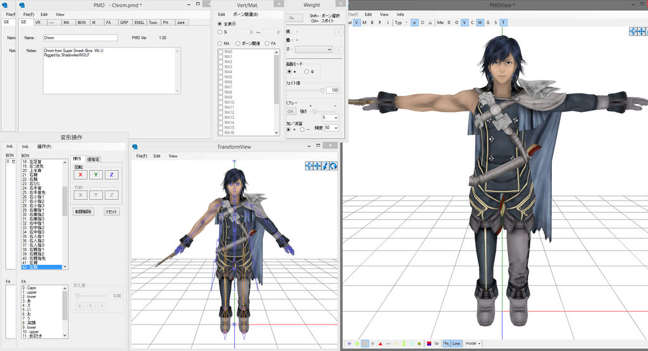Viewport: 648px width, 351px height.
Task: Open the Toon tab in PMD editor
Action: [153, 23]
